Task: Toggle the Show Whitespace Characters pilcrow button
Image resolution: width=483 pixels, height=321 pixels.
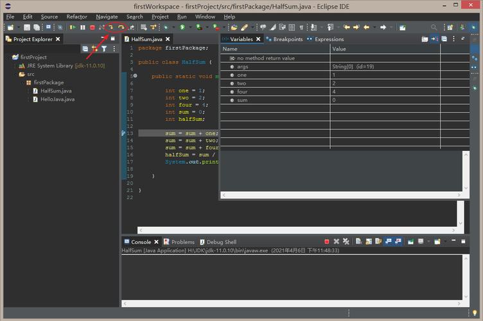Action: coord(301,28)
